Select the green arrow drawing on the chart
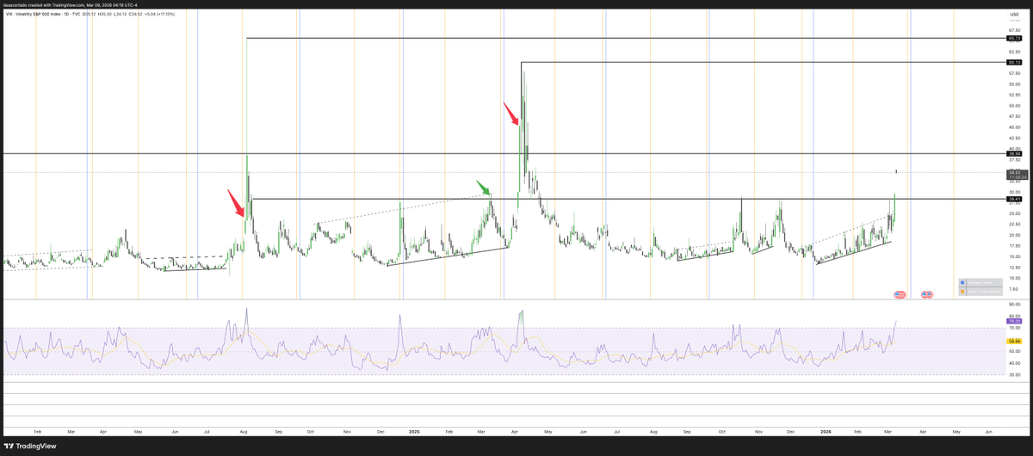This screenshot has width=1033, height=456. click(x=485, y=188)
